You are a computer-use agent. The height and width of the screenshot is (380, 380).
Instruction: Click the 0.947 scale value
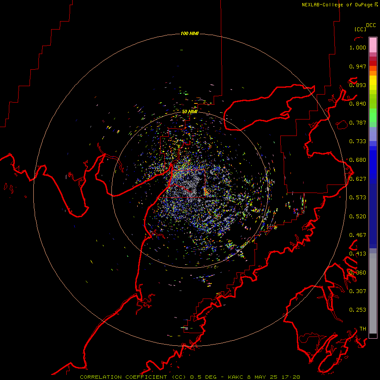coord(358,66)
